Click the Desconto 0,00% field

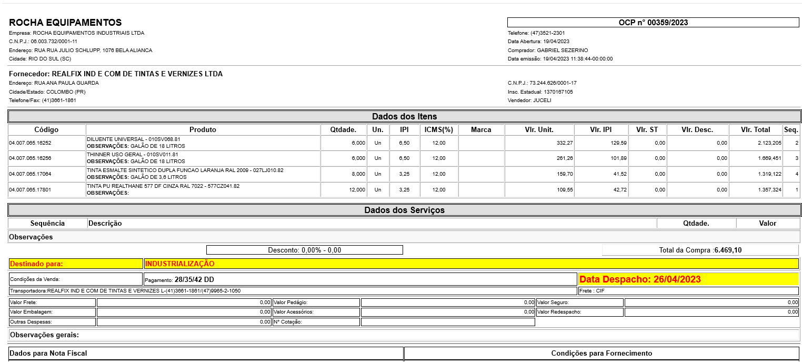click(304, 250)
